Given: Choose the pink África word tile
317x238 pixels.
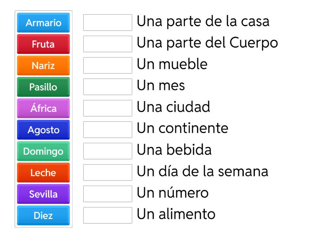Looking at the screenshot, I should click(x=43, y=108).
